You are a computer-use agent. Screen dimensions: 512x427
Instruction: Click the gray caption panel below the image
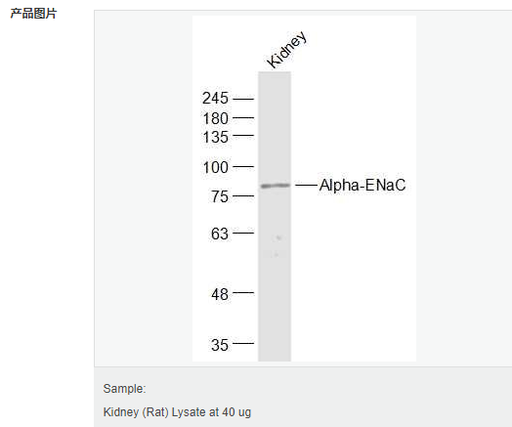303,397
